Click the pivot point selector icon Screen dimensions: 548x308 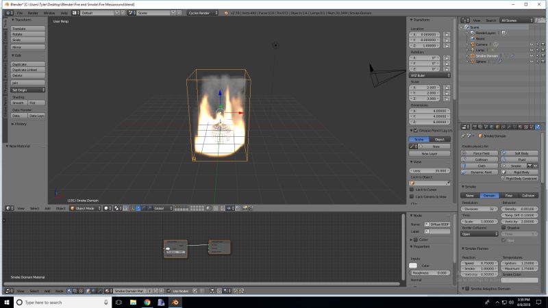[117, 208]
